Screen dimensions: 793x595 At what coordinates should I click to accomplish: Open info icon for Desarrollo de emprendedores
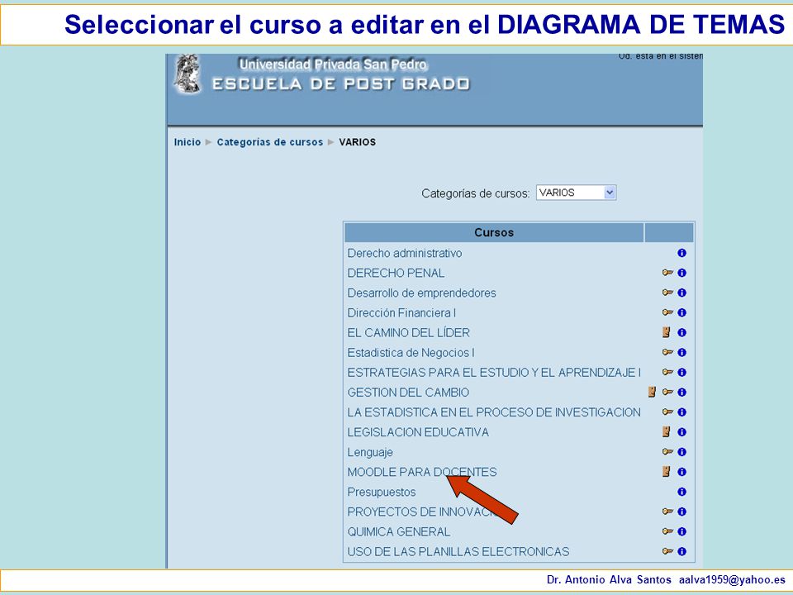coord(681,293)
